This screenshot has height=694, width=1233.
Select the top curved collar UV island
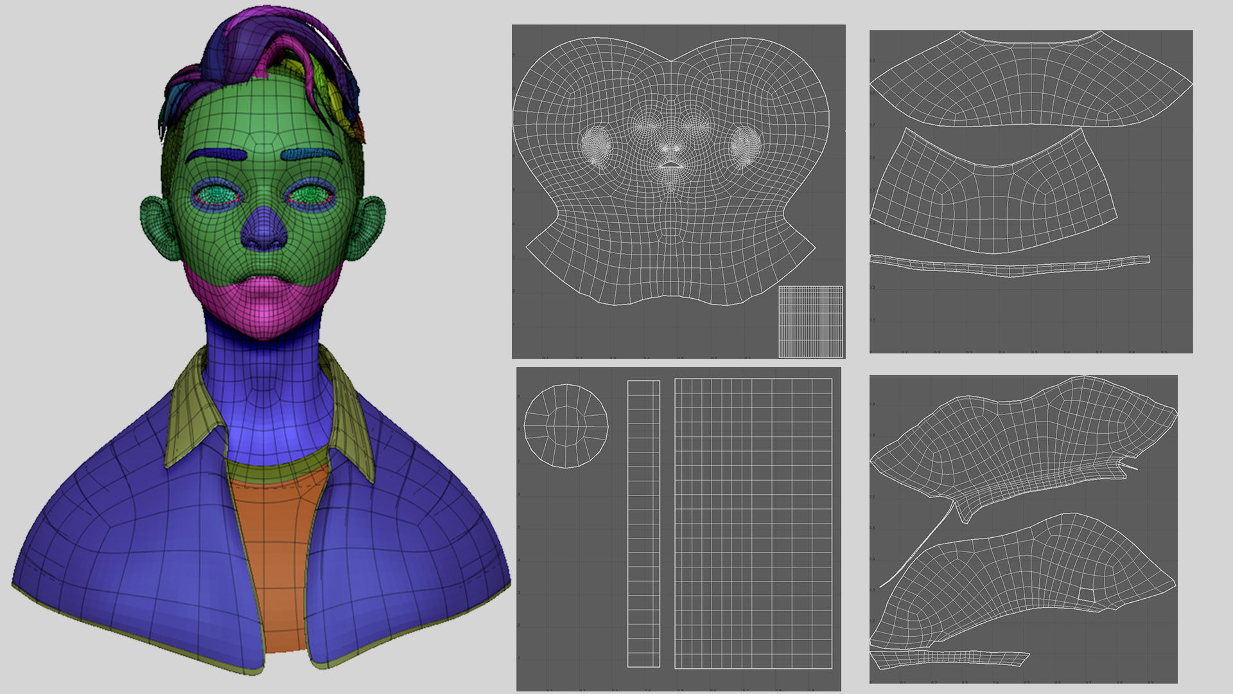(1031, 78)
